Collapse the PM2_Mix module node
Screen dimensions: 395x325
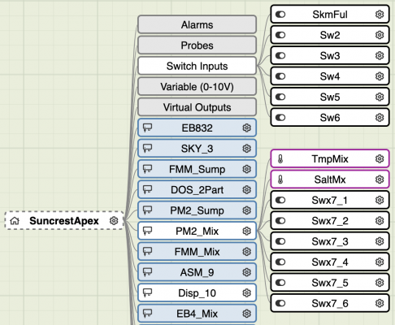tap(197, 231)
